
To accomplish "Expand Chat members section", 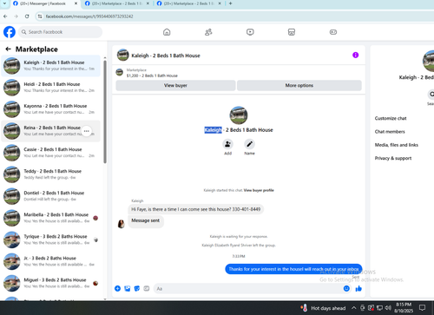I will (x=390, y=132).
